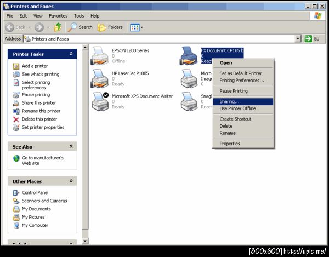Open the Back history dropdown arrow
The width and height of the screenshot is (329, 257).
pos(30,27)
